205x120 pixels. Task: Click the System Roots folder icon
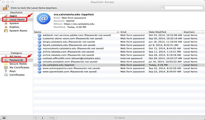[6, 31]
